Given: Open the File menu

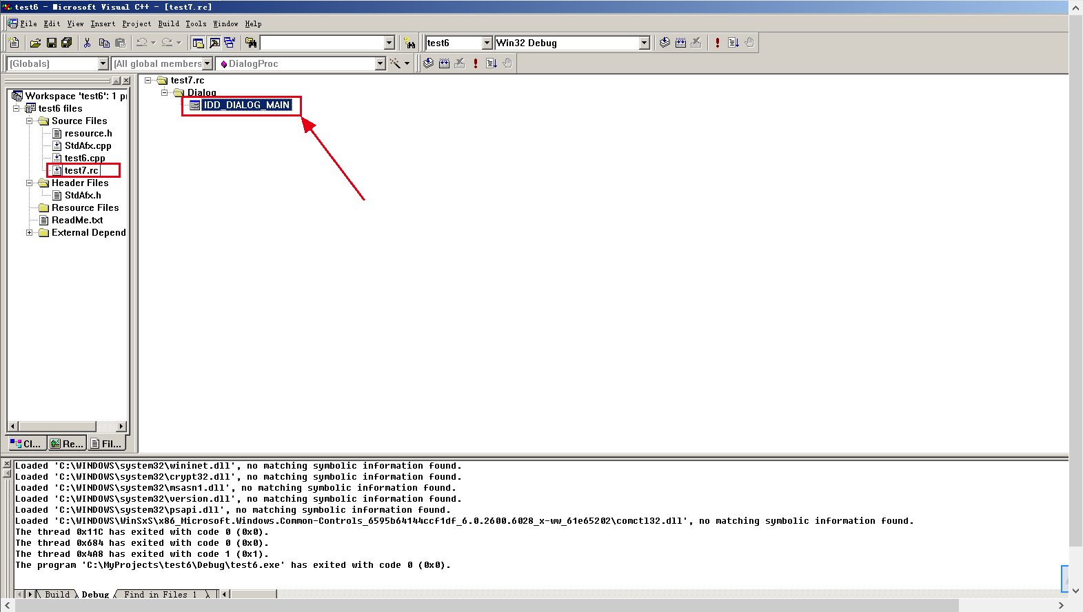Looking at the screenshot, I should [x=28, y=23].
